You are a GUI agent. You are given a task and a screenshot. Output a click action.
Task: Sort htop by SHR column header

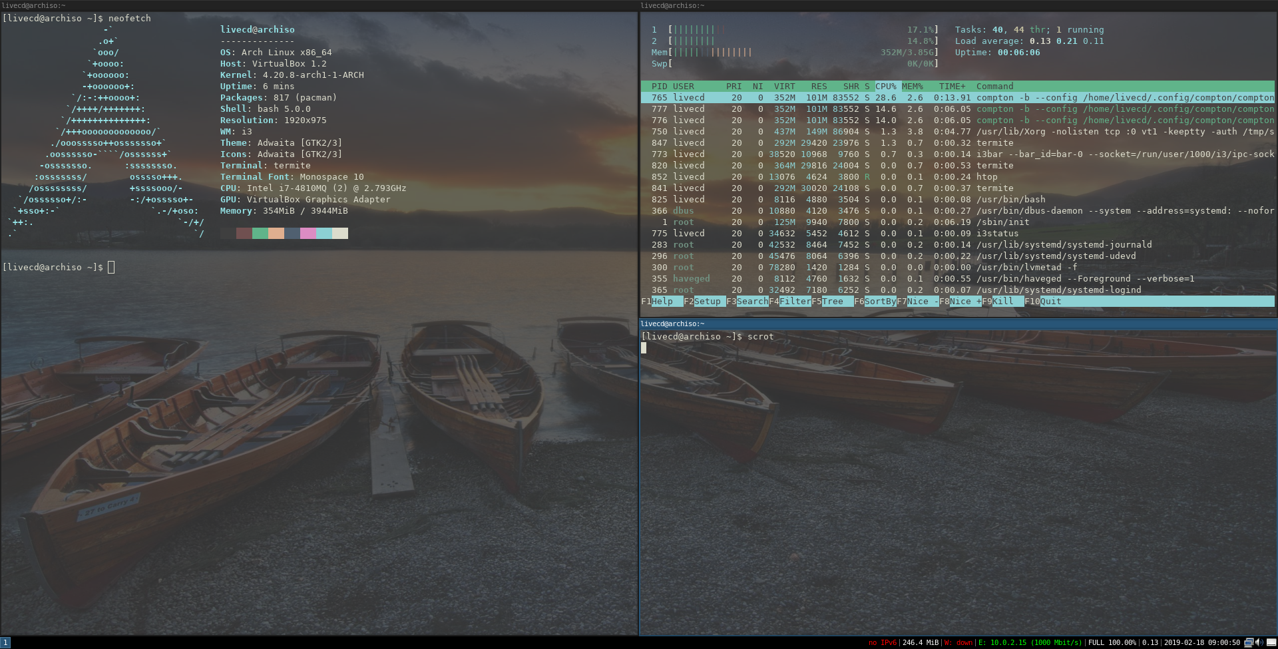coord(851,87)
